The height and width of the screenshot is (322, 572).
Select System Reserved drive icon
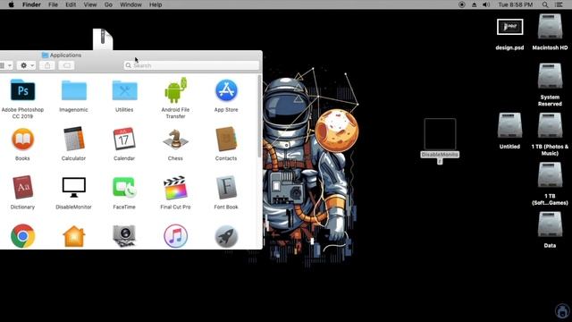550,76
